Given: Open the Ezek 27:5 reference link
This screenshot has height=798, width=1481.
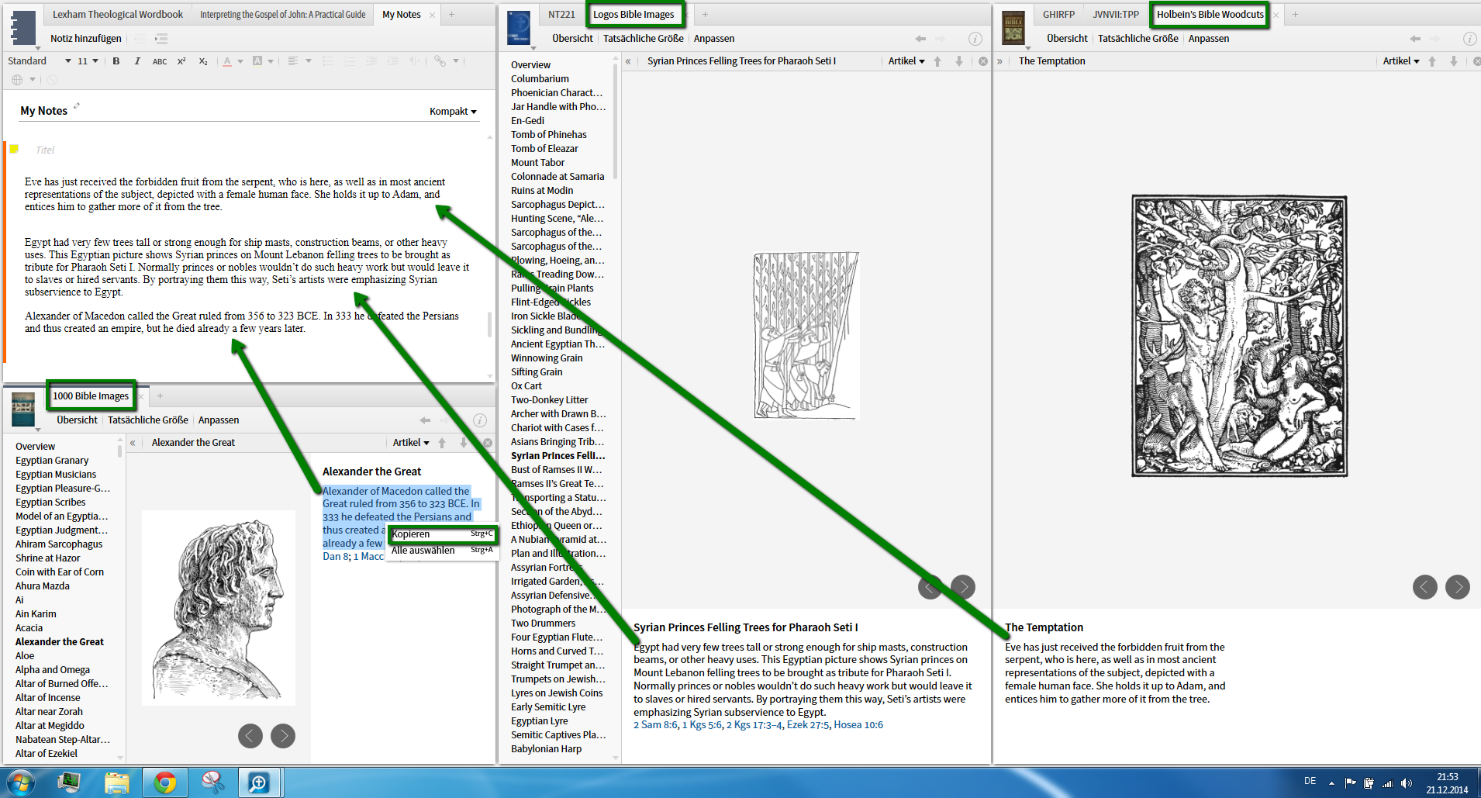Looking at the screenshot, I should [x=808, y=725].
